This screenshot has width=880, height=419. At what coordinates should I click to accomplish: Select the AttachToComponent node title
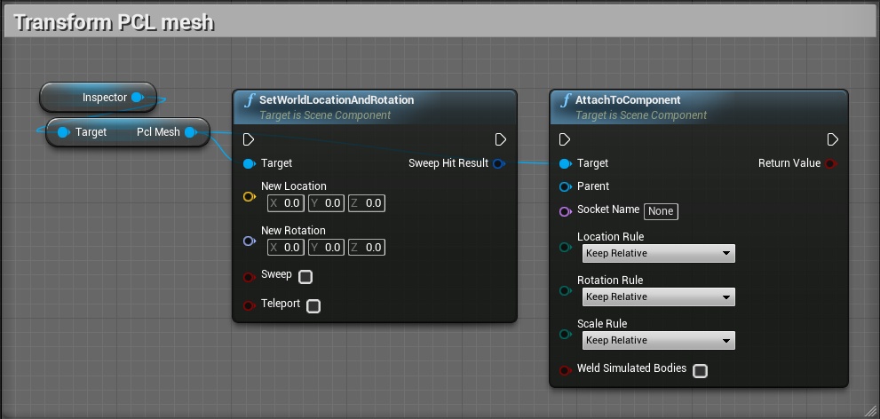pos(628,100)
